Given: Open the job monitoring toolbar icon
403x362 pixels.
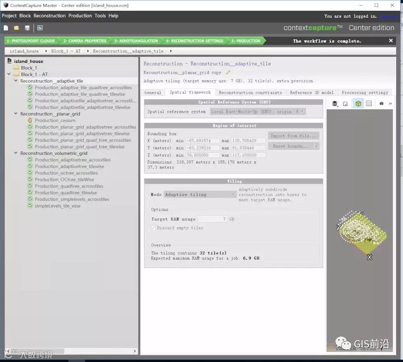Looking at the screenshot, I should pyautogui.click(x=40, y=28).
